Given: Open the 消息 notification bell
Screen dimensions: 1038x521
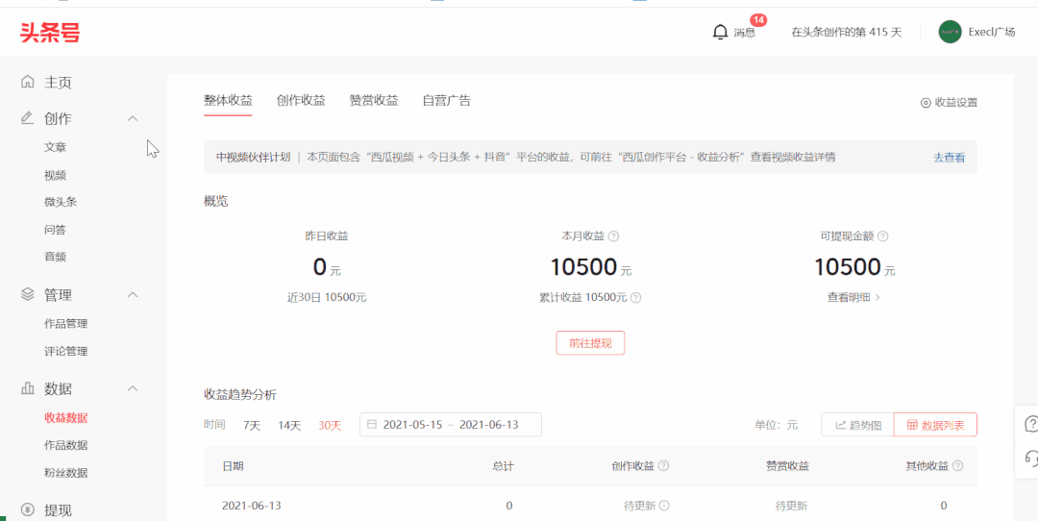Looking at the screenshot, I should [x=720, y=32].
